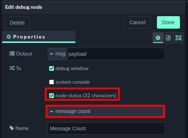The height and width of the screenshot is (138, 188).
Task: Click the Properties header gear icon
Action: point(9,37)
